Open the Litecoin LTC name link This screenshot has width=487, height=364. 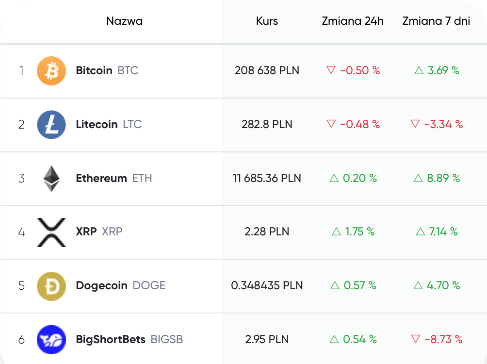tap(109, 124)
